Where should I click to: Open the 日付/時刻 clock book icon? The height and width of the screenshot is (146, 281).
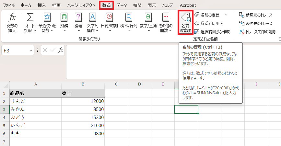(x=109, y=17)
